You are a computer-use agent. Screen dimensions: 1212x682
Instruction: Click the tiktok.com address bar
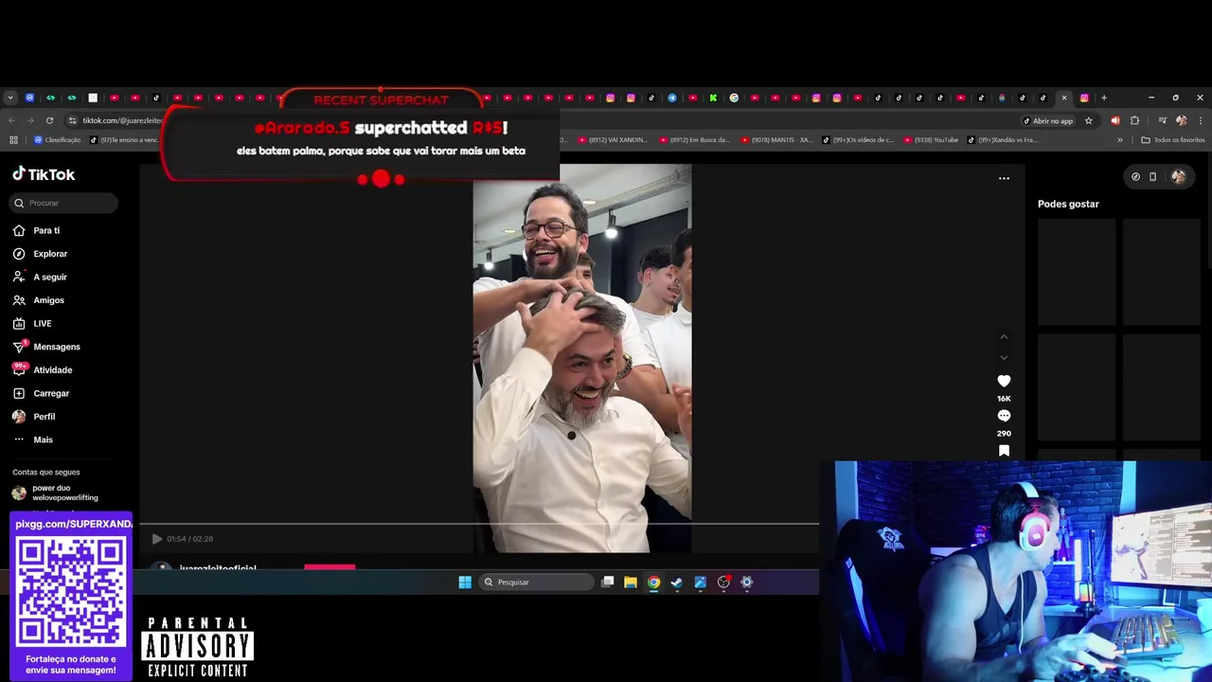(123, 120)
